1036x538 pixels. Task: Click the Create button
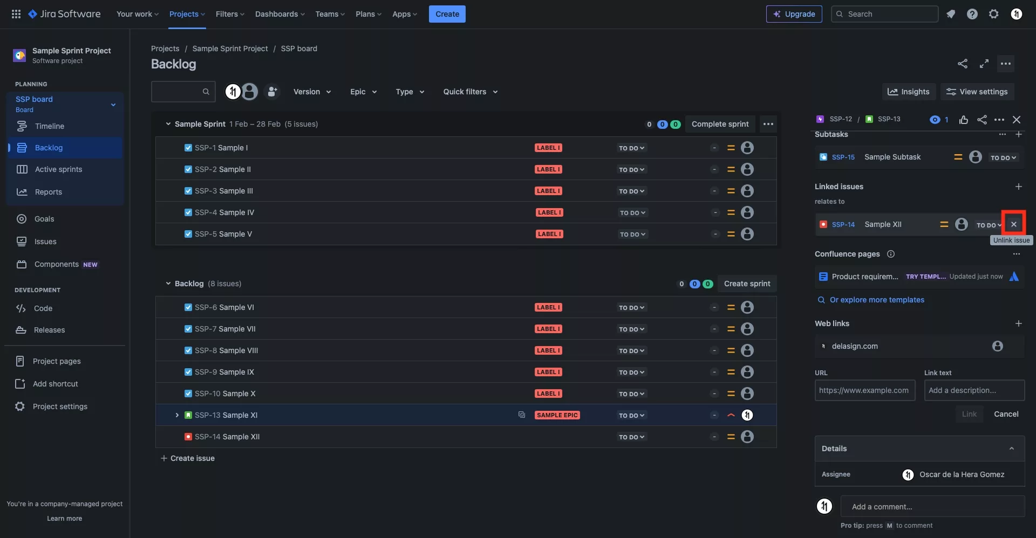447,14
